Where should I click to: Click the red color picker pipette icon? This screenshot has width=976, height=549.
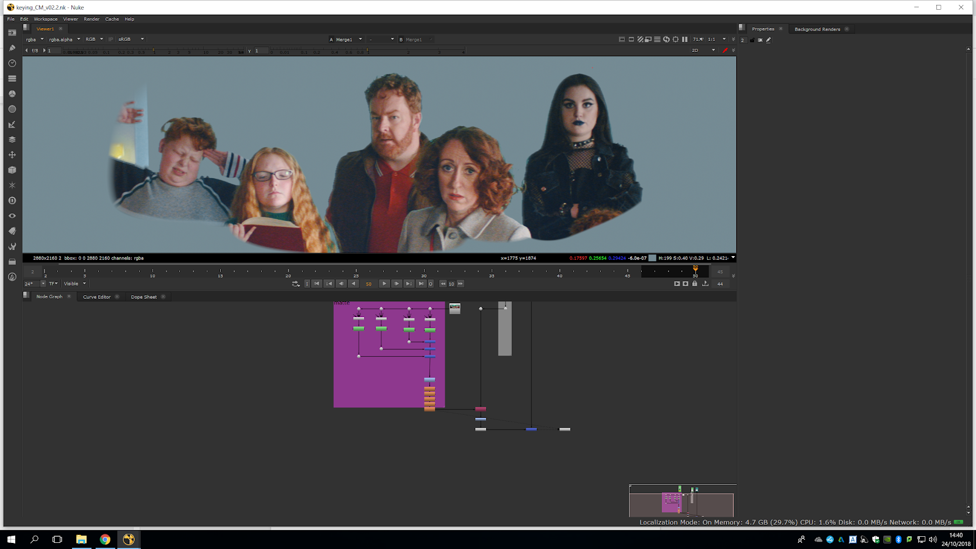tap(725, 51)
